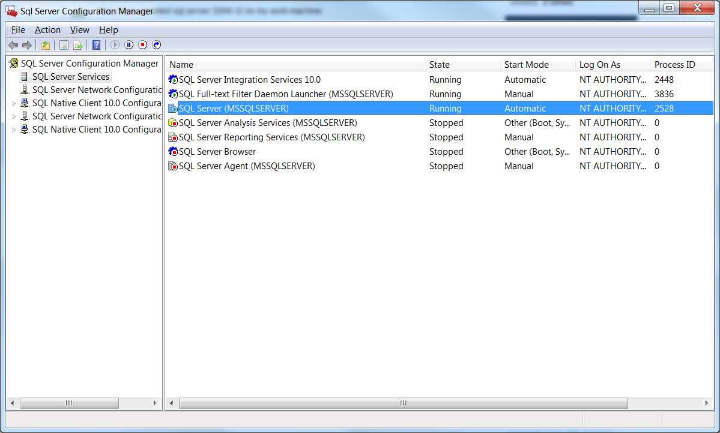Click Process ID value 3836

point(664,94)
